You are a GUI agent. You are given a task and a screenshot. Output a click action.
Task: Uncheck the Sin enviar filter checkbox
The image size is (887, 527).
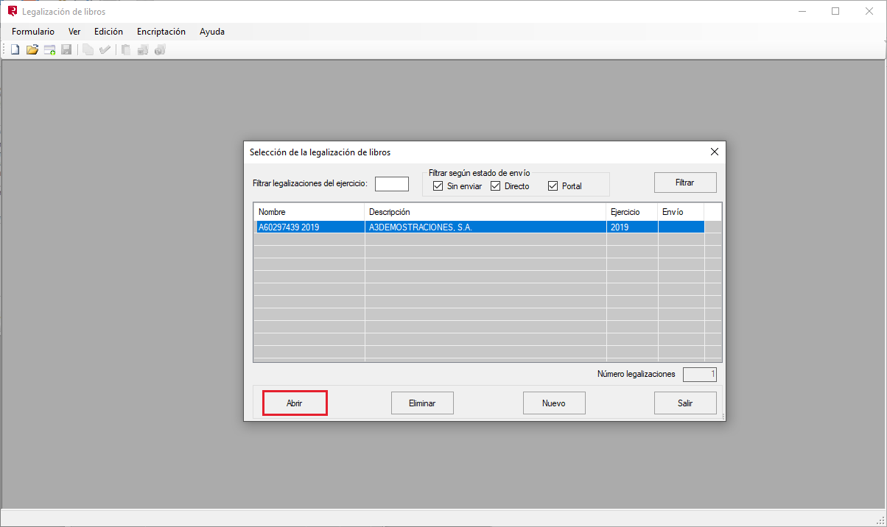(x=438, y=185)
